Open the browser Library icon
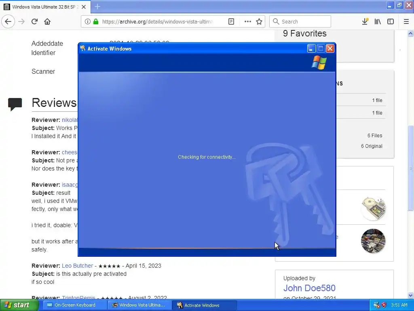 378,21
